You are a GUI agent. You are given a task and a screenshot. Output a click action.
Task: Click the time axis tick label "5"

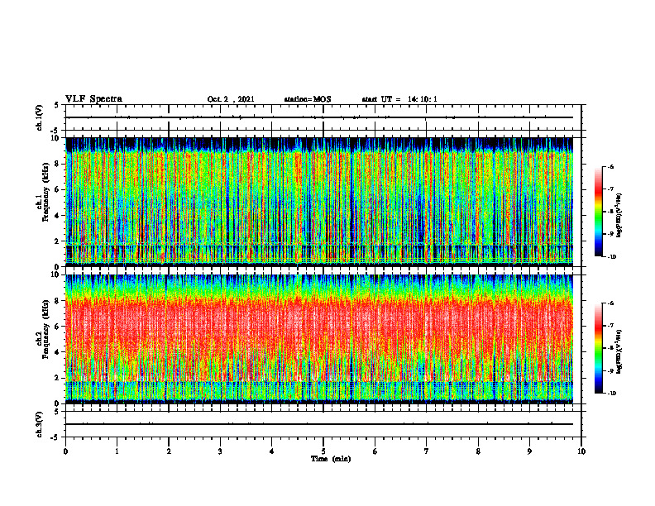click(323, 451)
